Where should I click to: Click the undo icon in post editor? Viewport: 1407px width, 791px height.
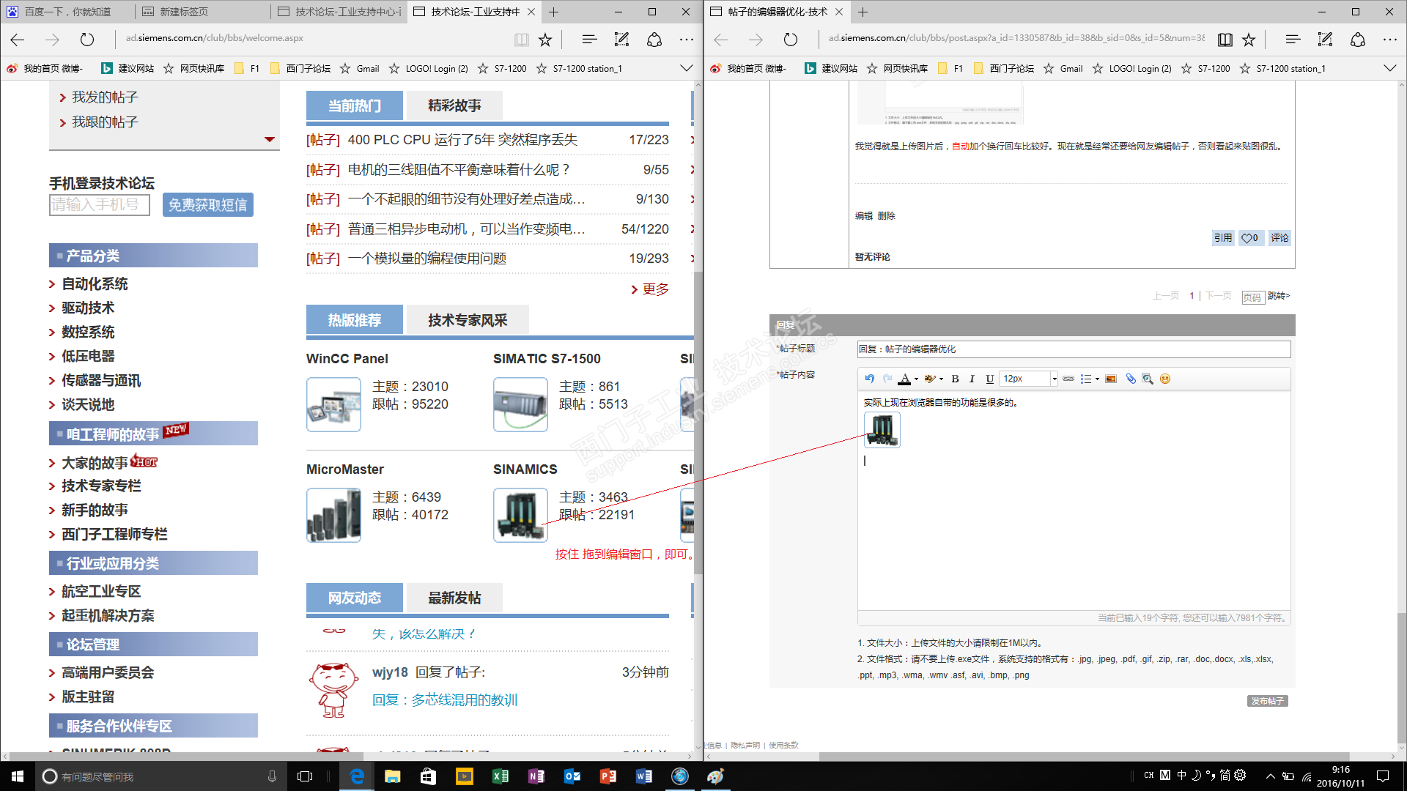870,379
